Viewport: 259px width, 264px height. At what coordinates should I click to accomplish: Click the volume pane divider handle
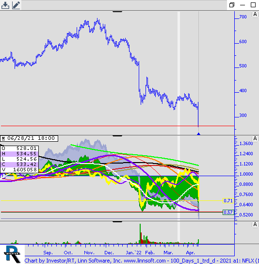117,222
